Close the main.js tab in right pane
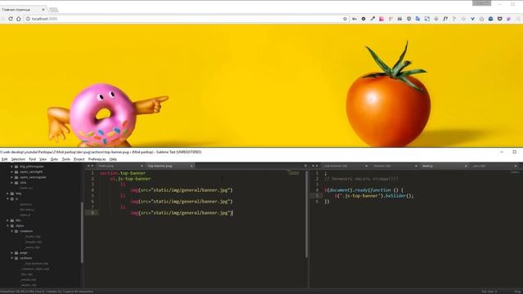 pyautogui.click(x=466, y=166)
